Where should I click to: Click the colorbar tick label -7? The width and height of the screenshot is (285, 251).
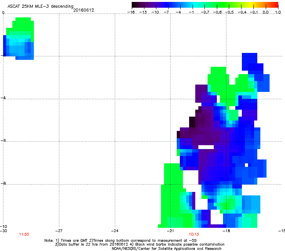pos(166,12)
